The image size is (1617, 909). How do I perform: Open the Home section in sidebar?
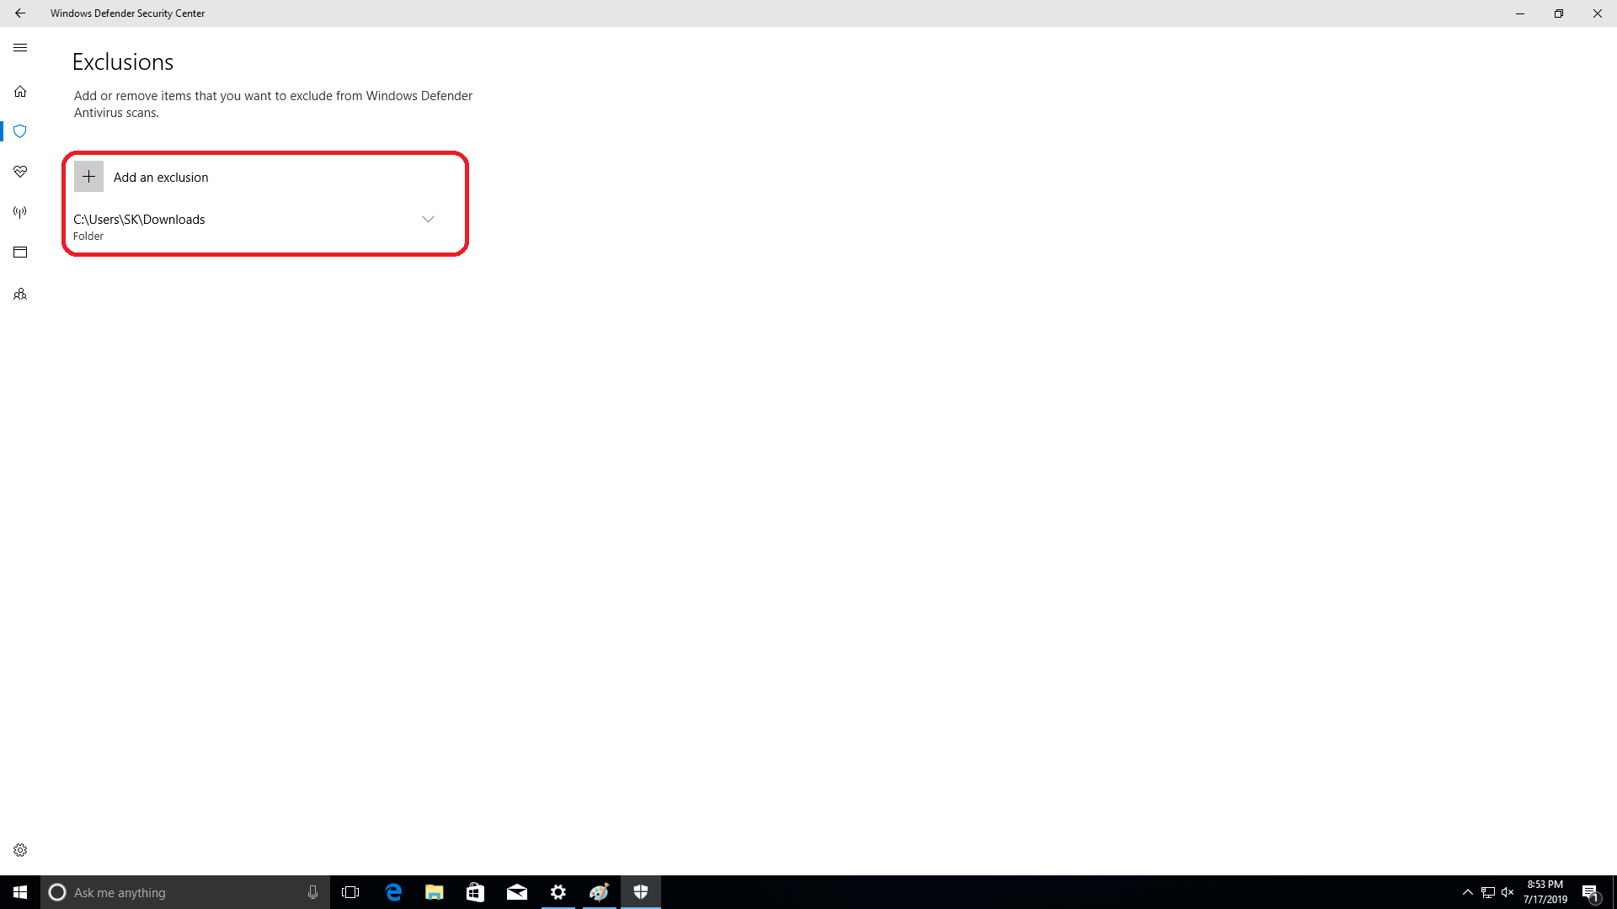tap(20, 91)
